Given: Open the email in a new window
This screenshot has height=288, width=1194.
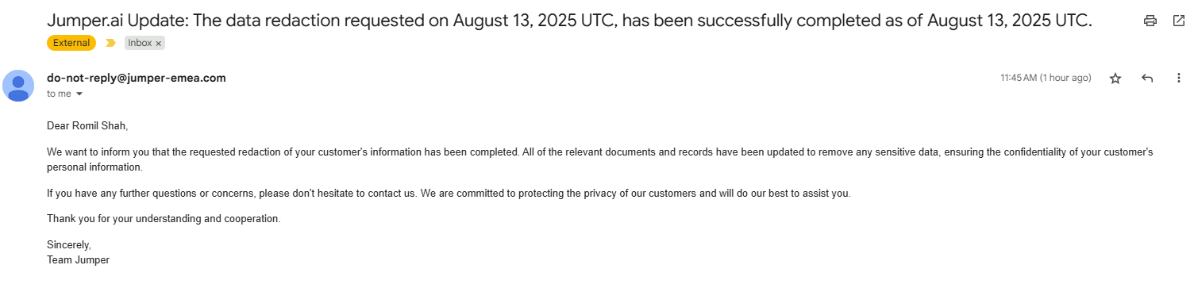Looking at the screenshot, I should (1179, 21).
